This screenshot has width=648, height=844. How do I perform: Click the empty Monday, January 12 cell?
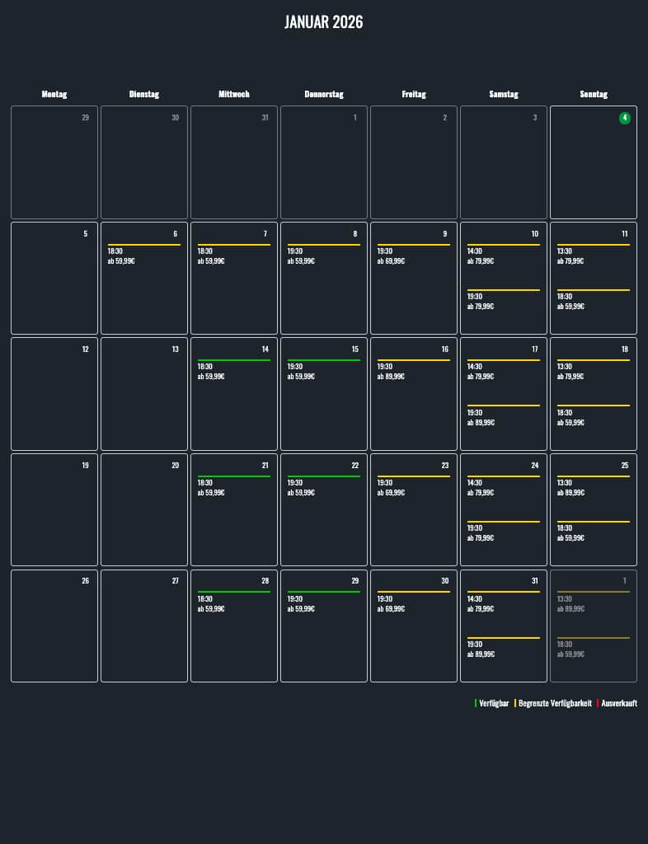54,394
